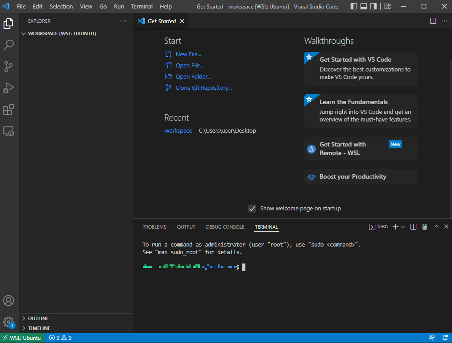Switch to the OUTPUT panel tab
This screenshot has width=452, height=343.
[186, 227]
